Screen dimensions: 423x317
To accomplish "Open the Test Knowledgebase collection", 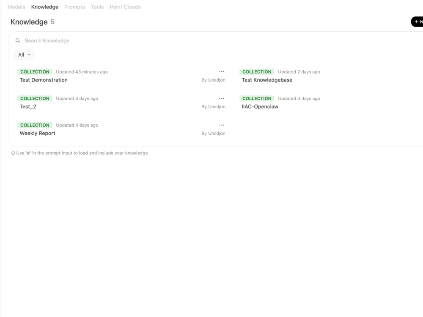I will tap(267, 80).
